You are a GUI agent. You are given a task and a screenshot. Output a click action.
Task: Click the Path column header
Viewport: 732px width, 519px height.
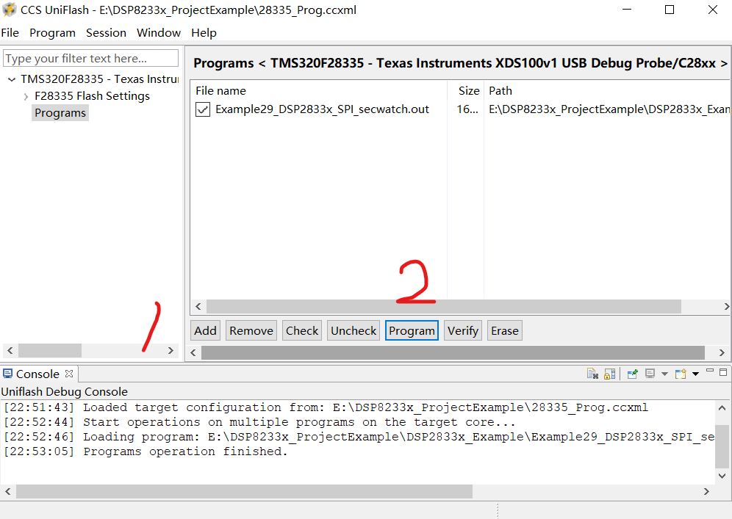(x=607, y=91)
